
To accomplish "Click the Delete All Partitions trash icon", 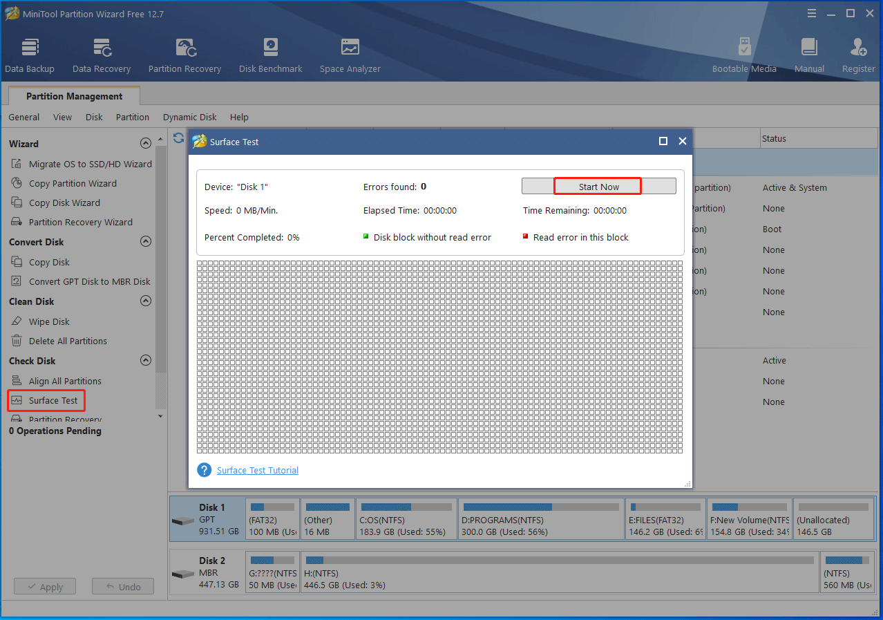I will [x=17, y=341].
